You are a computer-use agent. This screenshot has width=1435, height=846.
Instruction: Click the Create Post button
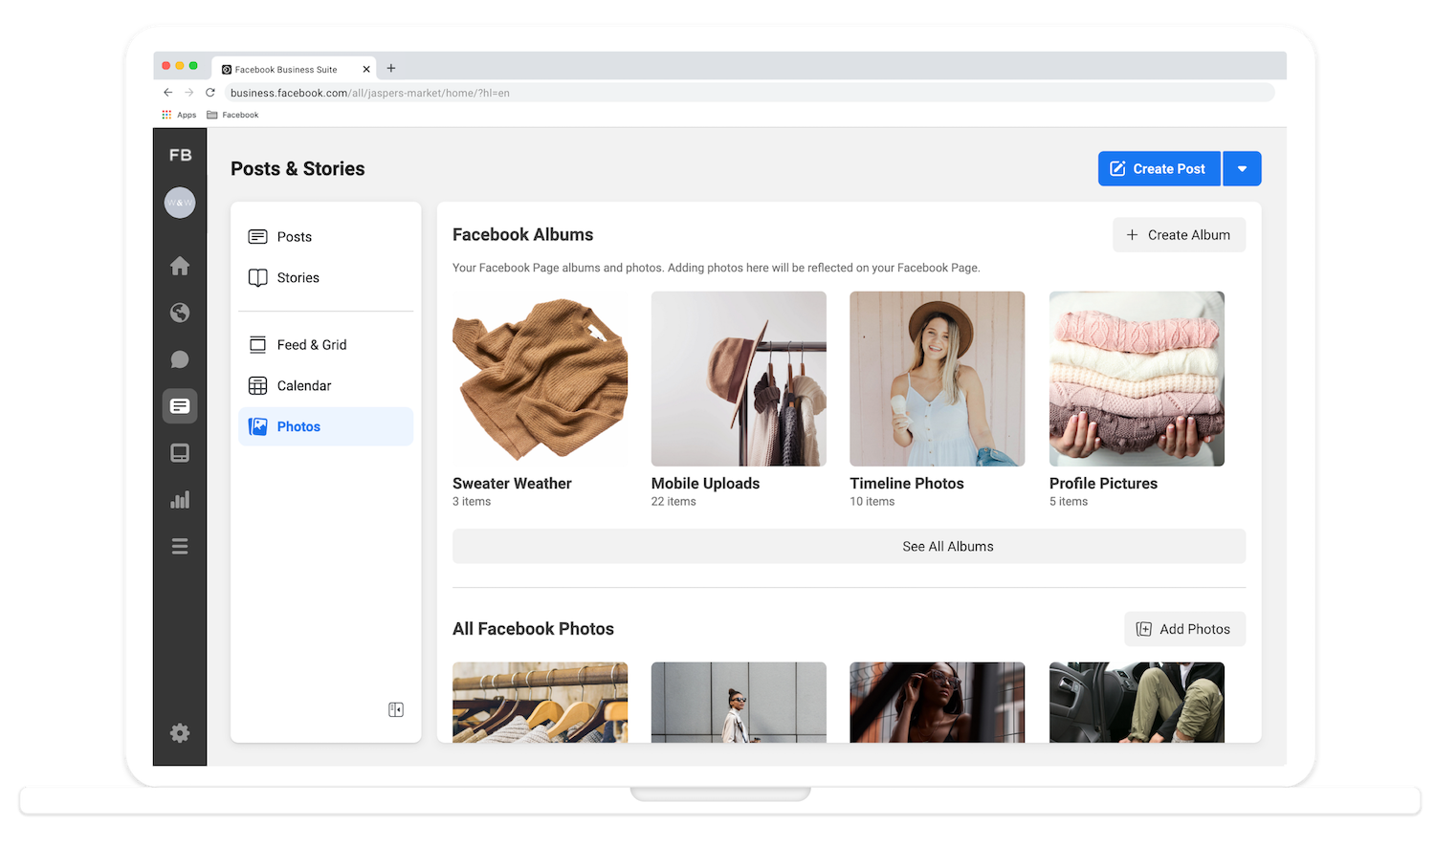pyautogui.click(x=1159, y=169)
